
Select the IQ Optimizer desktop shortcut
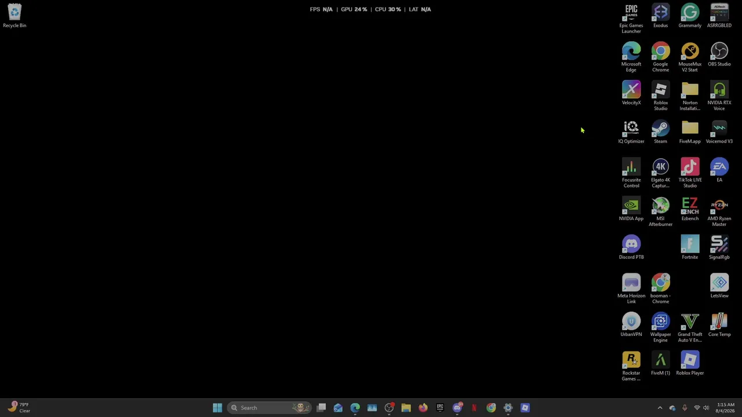[631, 132]
